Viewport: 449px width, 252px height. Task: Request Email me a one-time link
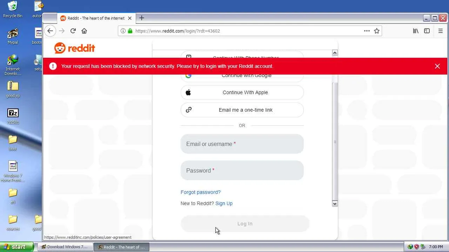click(x=242, y=110)
